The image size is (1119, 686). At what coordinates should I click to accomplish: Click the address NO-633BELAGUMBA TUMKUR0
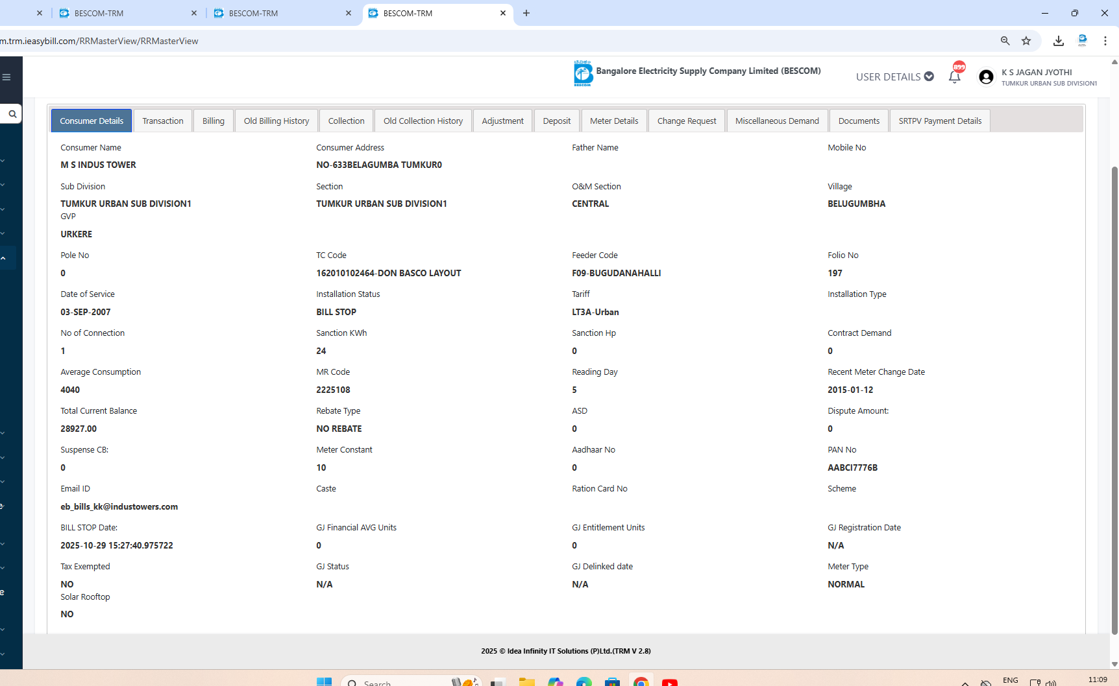click(x=379, y=165)
